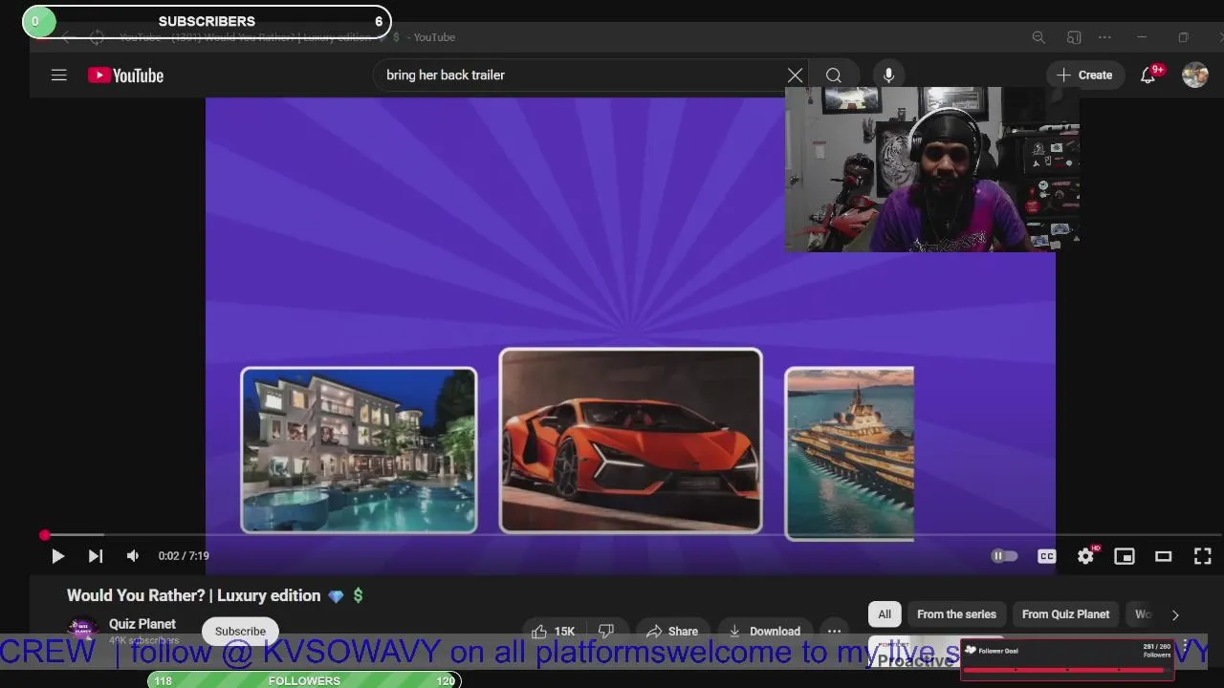Switch to theater mode

[x=1164, y=556]
